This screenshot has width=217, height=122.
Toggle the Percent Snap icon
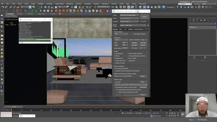pos(87,7)
